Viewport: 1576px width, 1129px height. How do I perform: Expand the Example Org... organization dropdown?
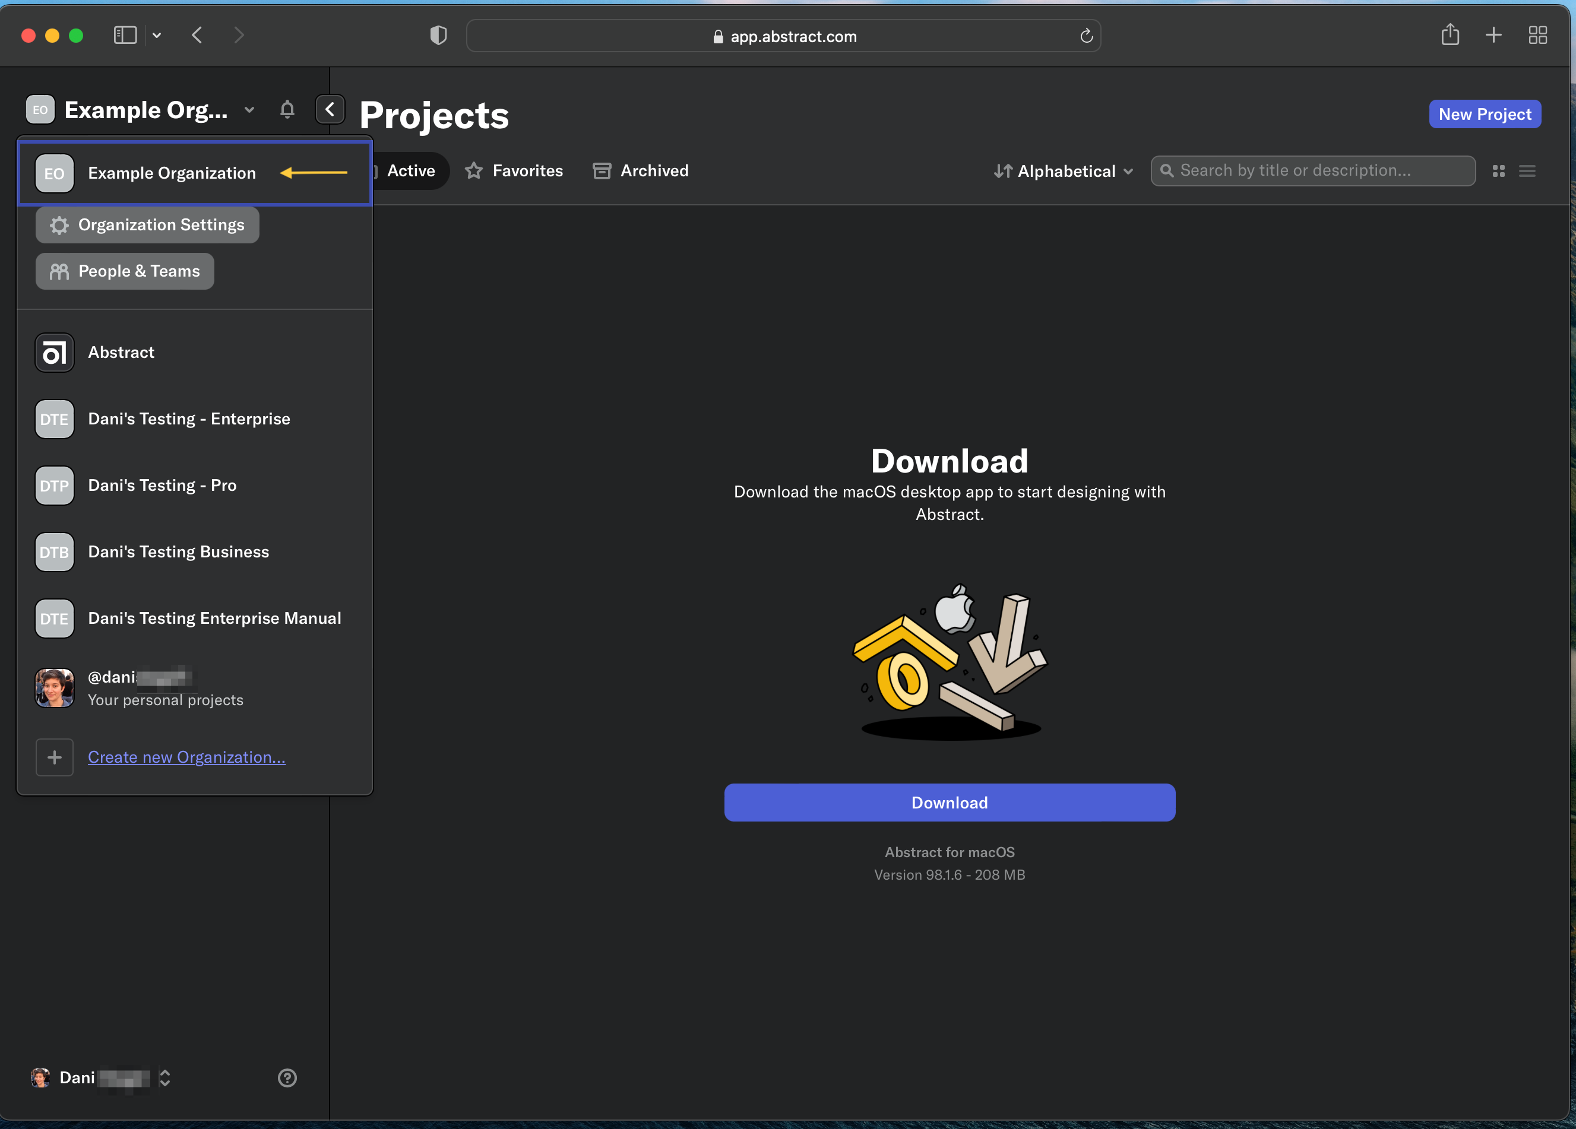(x=249, y=110)
